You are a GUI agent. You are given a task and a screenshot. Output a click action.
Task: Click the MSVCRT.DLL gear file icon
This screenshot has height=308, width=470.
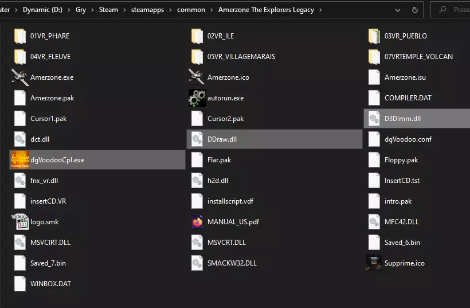pyautogui.click(x=197, y=243)
